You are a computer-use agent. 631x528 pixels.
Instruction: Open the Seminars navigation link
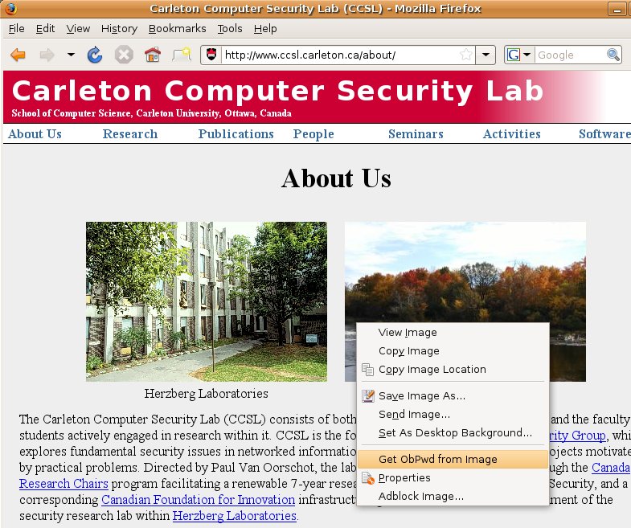tap(416, 133)
